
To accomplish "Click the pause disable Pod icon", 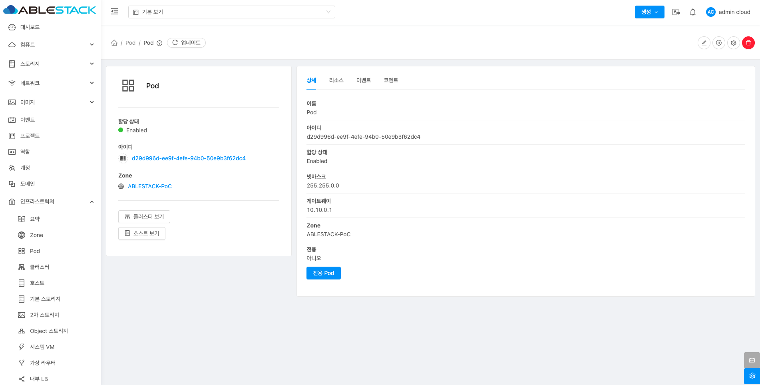I will point(718,43).
